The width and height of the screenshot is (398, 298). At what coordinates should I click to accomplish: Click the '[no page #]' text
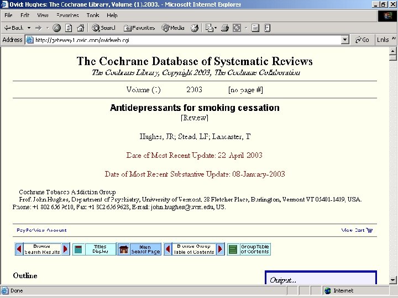click(x=245, y=90)
